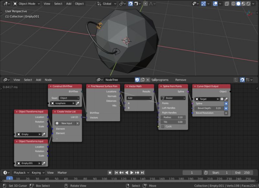Open the Overlays icon in viewport header
The height and width of the screenshot is (188, 259).
215,3
